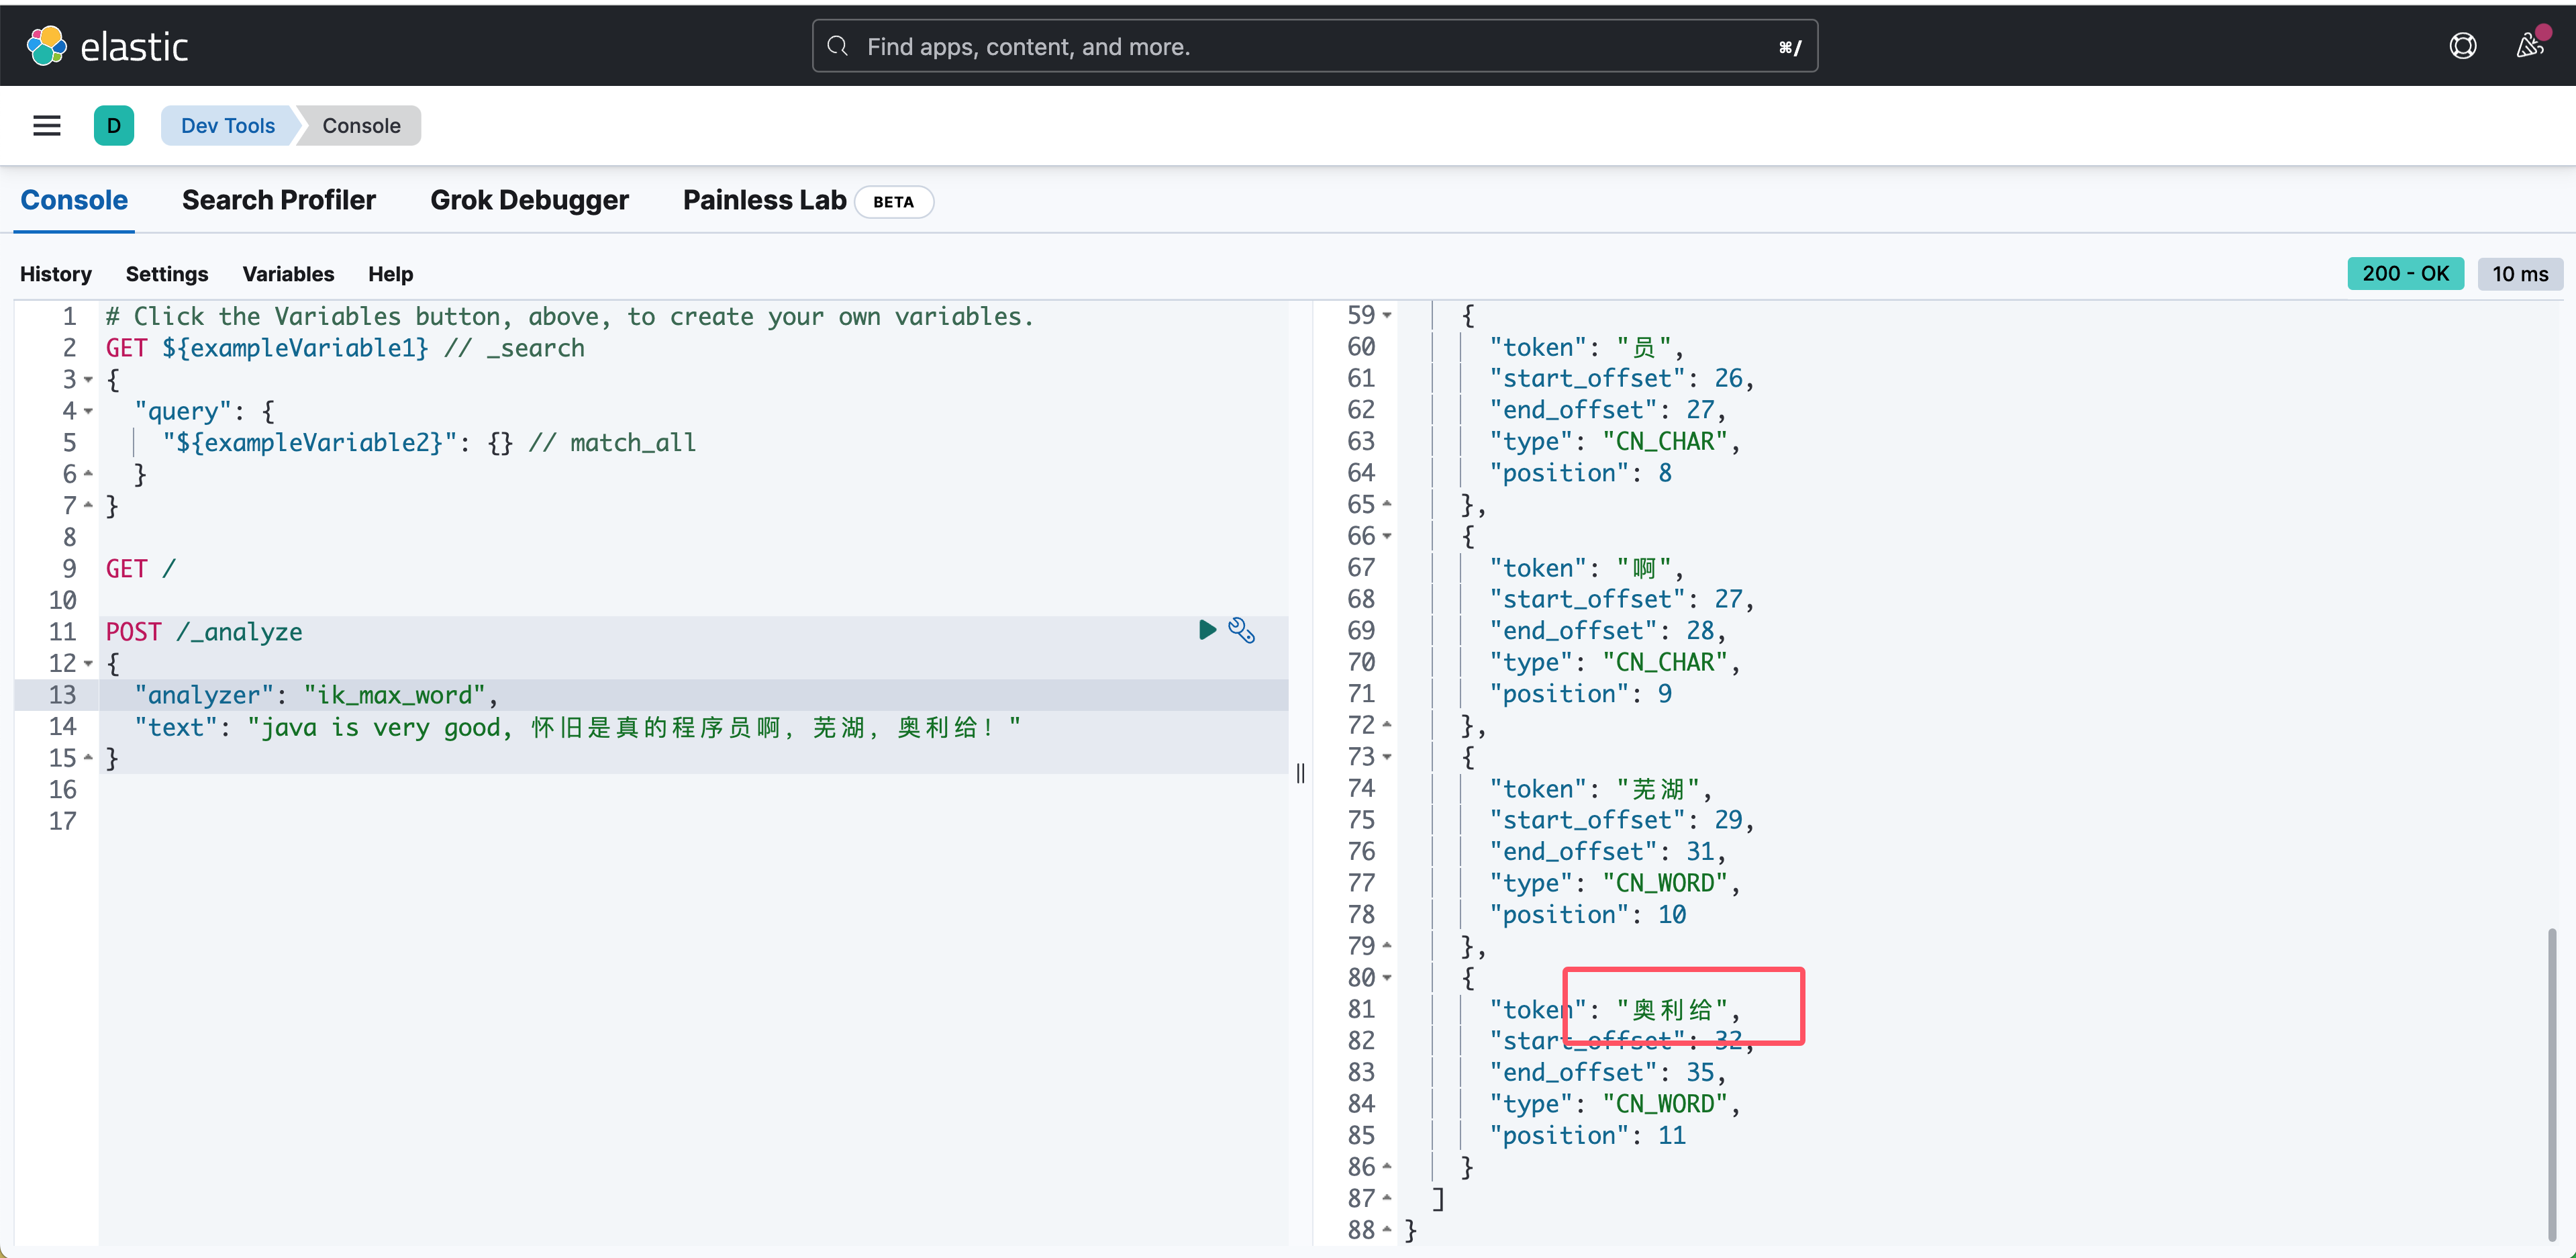Collapse fold arrow at editor line 12
The height and width of the screenshot is (1258, 2576).
[x=89, y=664]
